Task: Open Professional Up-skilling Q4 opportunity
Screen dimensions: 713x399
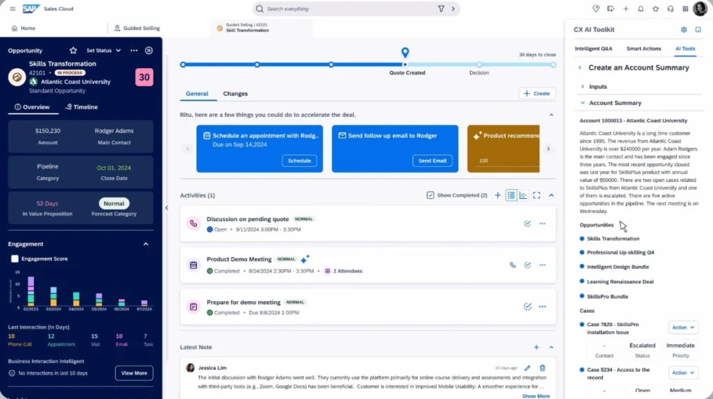Action: point(620,252)
